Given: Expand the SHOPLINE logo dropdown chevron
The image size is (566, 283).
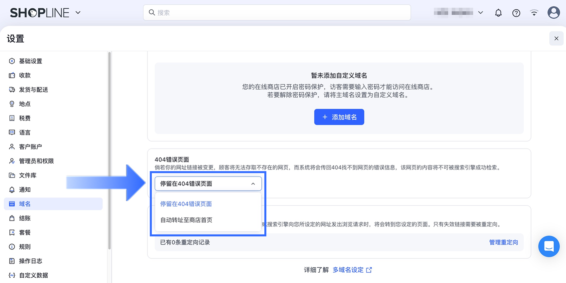Looking at the screenshot, I should point(78,13).
